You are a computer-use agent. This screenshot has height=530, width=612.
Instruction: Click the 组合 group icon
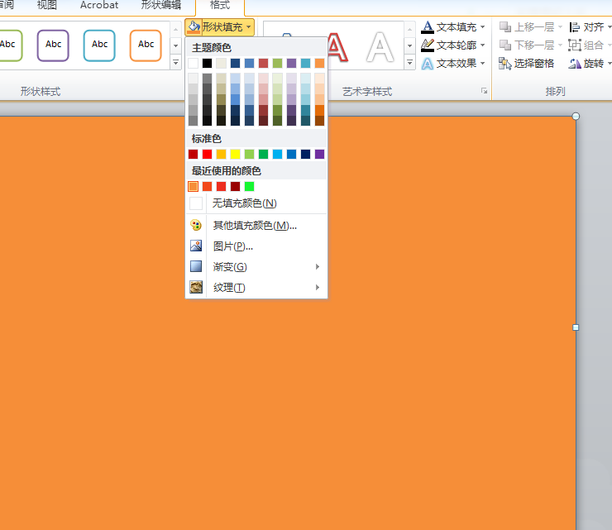coord(575,45)
